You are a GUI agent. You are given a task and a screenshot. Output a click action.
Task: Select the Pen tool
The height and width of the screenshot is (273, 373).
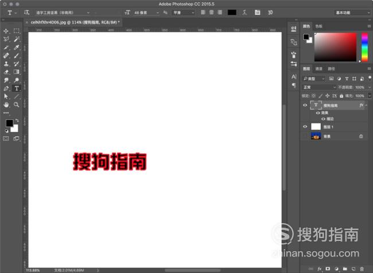tap(6, 88)
